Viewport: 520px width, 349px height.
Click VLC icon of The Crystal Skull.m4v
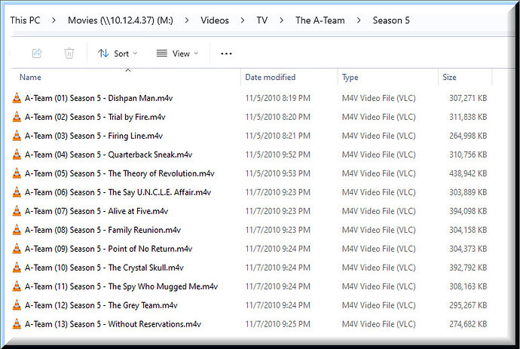[17, 268]
